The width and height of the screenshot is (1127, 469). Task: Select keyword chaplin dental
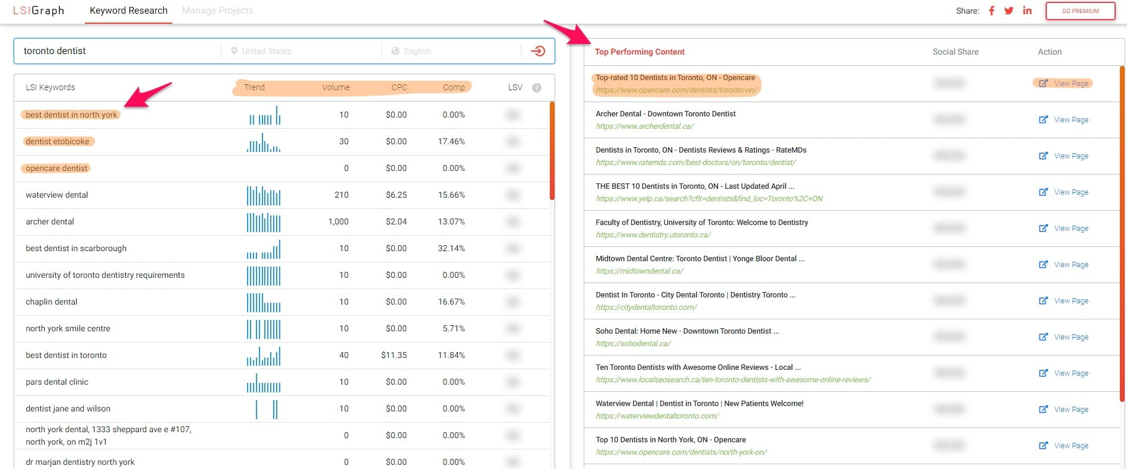pyautogui.click(x=52, y=302)
